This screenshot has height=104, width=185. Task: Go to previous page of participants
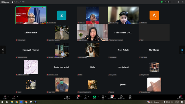pyautogui.click(x=3, y=50)
